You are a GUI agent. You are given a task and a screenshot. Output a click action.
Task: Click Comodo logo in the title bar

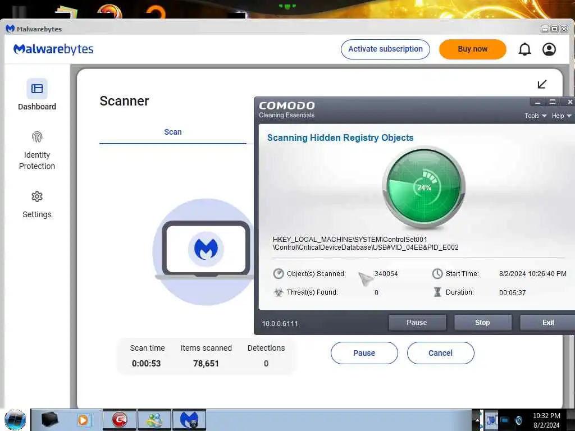click(x=287, y=106)
